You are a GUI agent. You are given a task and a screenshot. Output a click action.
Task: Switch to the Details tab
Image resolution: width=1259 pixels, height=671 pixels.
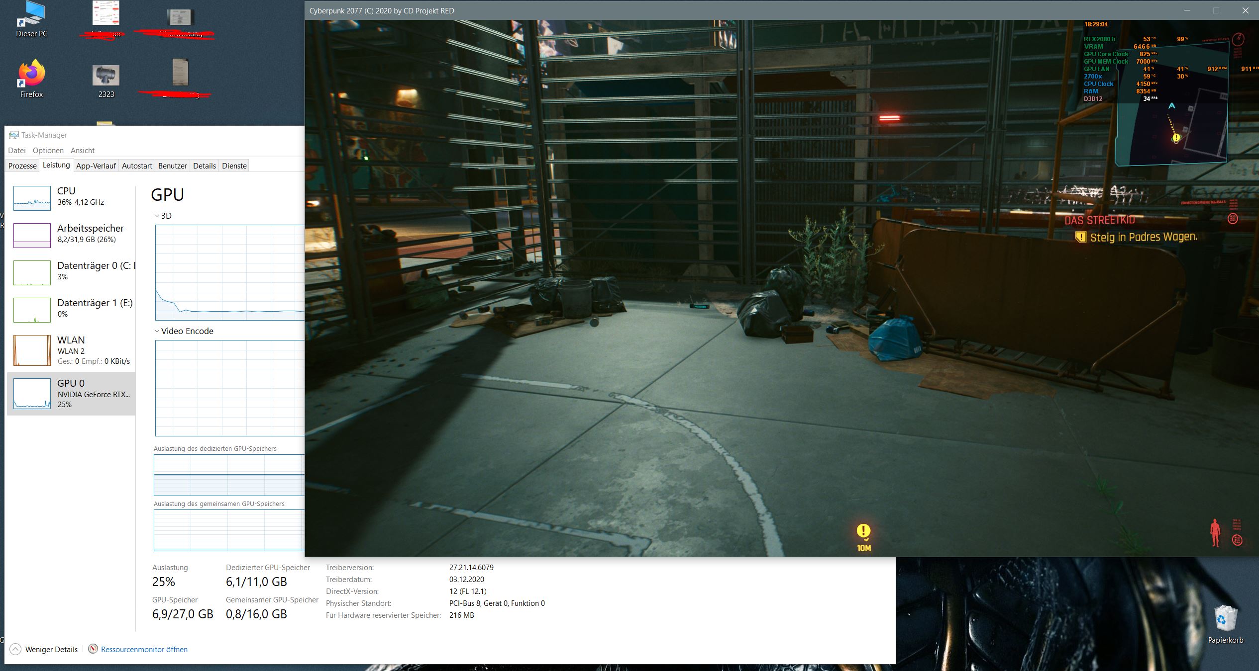(205, 166)
